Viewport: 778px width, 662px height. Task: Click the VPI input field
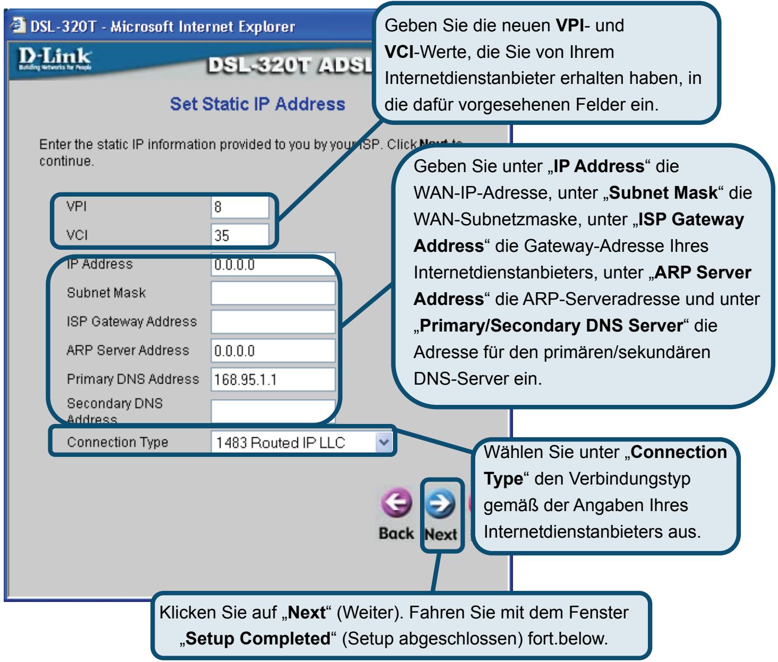point(240,207)
